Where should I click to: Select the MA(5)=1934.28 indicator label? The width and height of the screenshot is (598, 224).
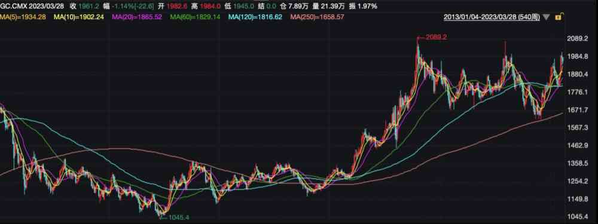click(23, 17)
